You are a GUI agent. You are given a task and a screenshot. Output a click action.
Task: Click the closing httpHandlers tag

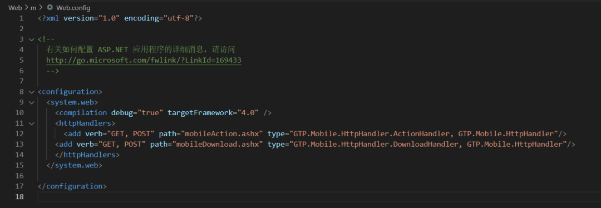87,155
